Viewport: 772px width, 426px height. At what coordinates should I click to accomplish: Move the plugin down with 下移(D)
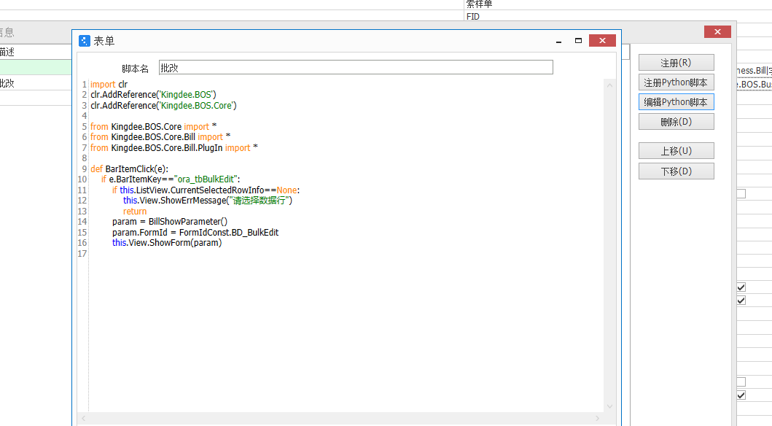click(x=676, y=171)
